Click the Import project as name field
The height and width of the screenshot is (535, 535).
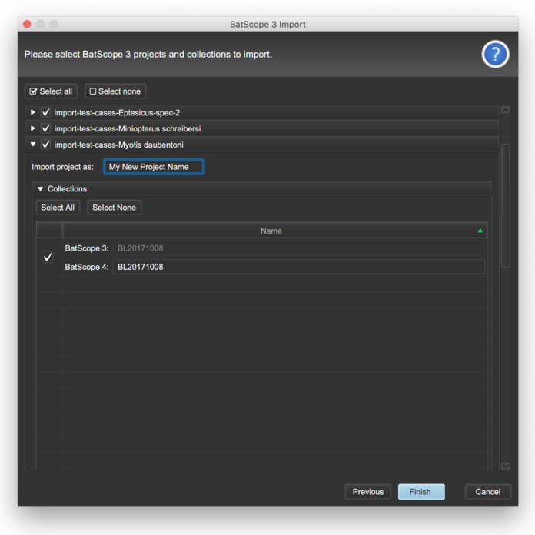click(x=154, y=167)
